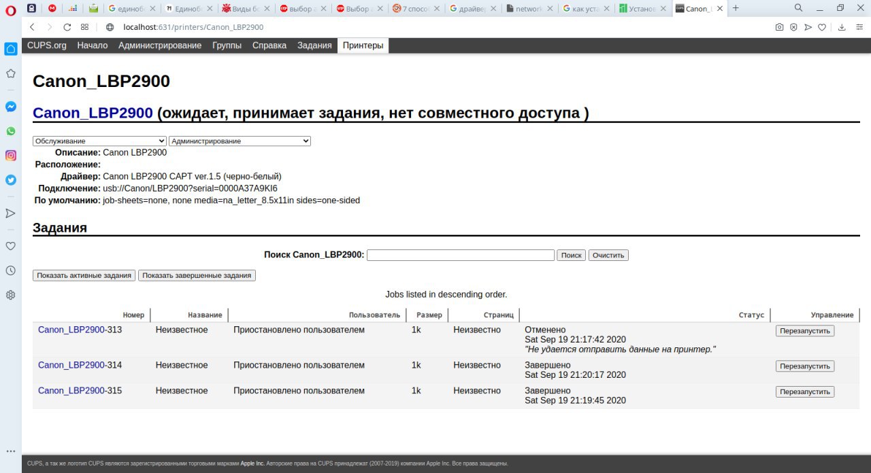871x473 pixels.
Task: Open the Canon_LBP2900-313 job link
Action: [x=71, y=330]
